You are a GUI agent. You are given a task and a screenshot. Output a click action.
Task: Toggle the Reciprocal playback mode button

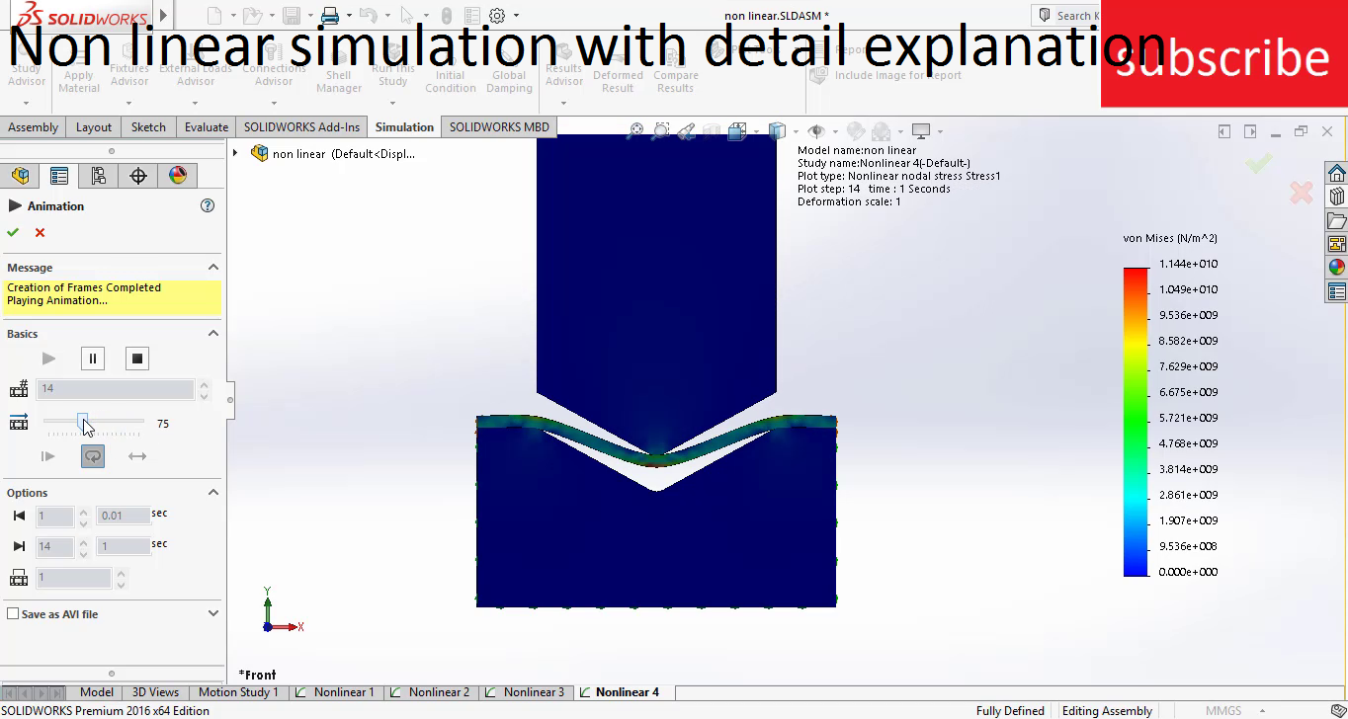pyautogui.click(x=137, y=455)
